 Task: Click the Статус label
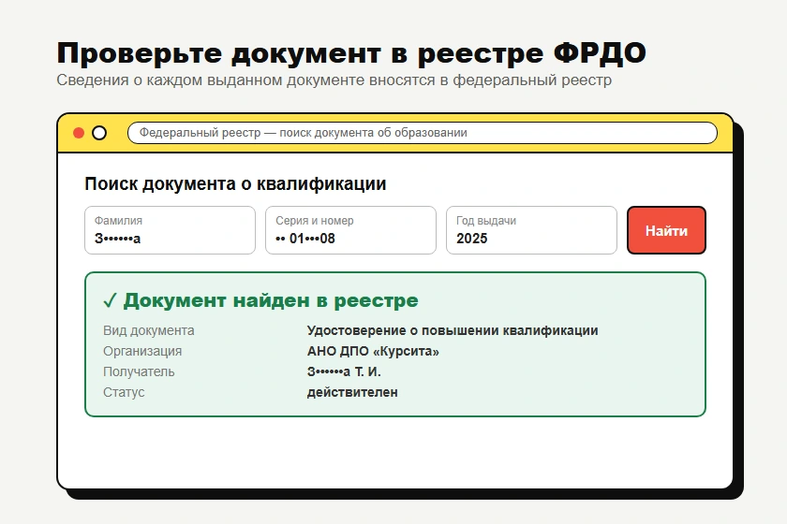[x=124, y=392]
